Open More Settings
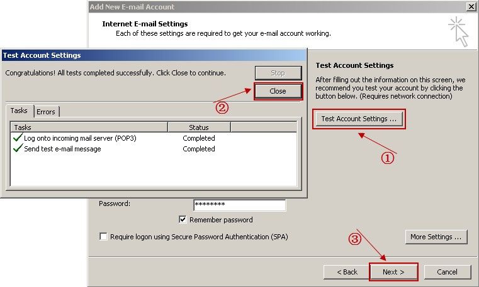The width and height of the screenshot is (479, 287). coord(436,237)
